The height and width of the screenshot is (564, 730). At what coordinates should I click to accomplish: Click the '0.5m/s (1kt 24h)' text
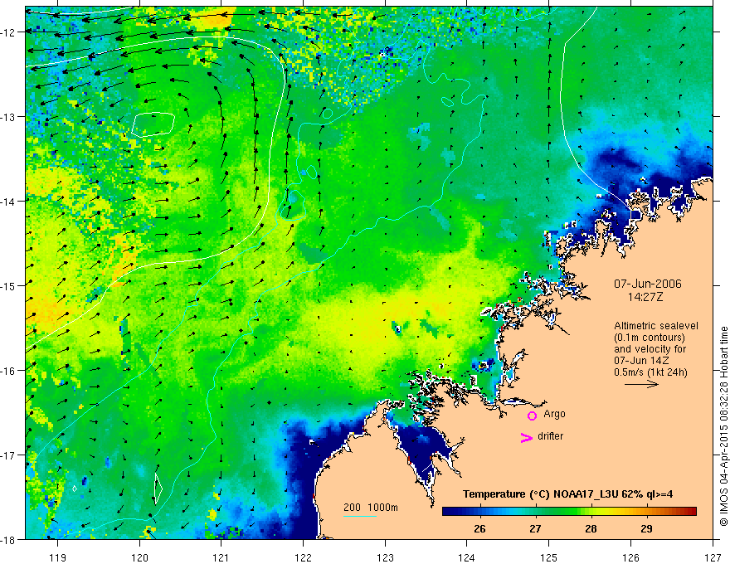pos(650,372)
